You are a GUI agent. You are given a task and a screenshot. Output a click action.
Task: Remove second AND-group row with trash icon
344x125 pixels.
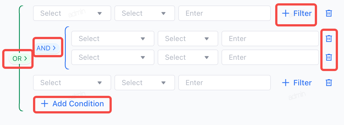[329, 57]
